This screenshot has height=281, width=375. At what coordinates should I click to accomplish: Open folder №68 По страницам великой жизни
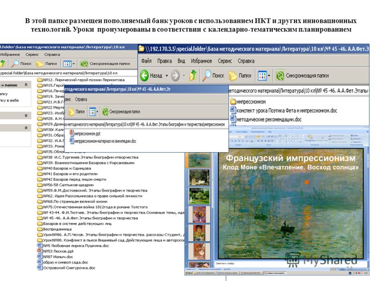(72, 201)
